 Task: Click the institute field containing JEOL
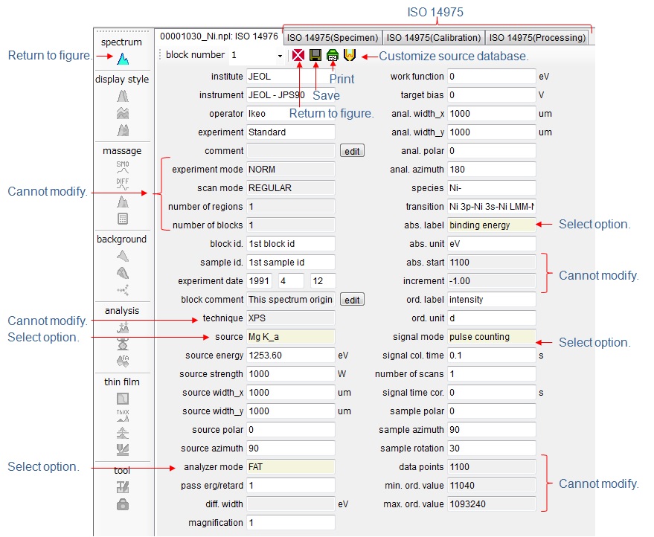click(x=290, y=77)
